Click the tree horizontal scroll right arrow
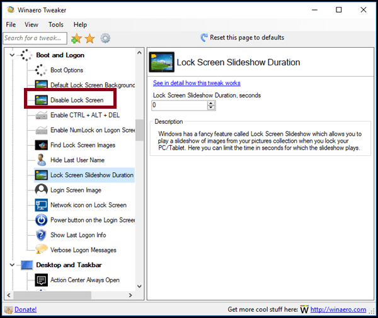Viewport: 378px width, 318px height. point(130,295)
